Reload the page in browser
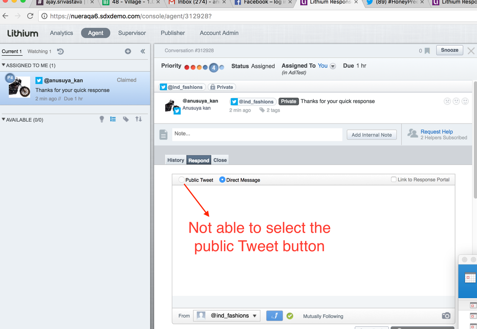This screenshot has width=477, height=329. tap(30, 16)
